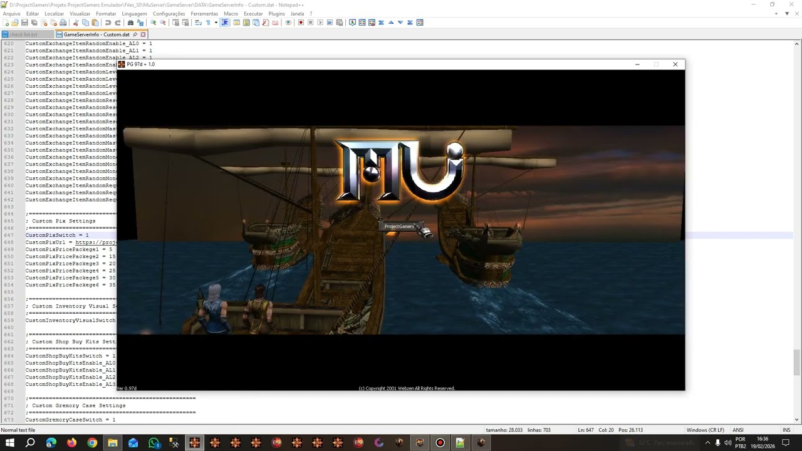
Task: Open Firefox from the taskbar
Action: [x=71, y=443]
